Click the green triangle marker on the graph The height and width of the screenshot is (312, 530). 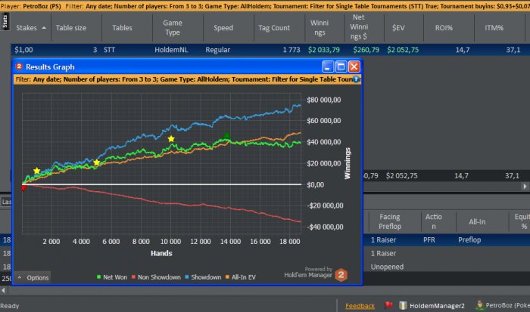[227, 135]
